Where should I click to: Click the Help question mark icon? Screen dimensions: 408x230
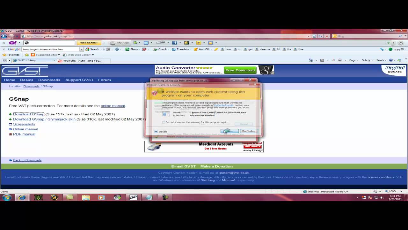coord(391,60)
